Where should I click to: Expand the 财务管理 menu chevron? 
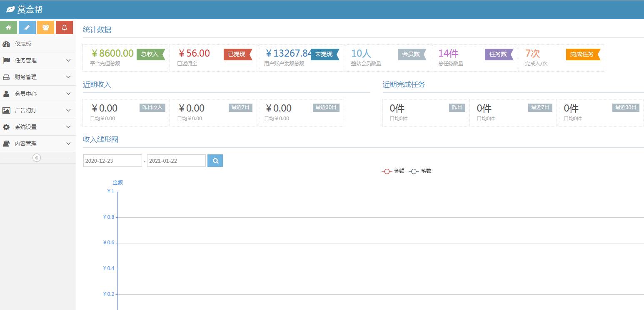[x=69, y=77]
